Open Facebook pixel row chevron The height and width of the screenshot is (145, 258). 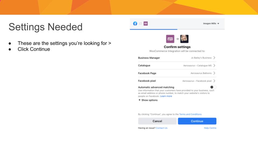(x=214, y=81)
